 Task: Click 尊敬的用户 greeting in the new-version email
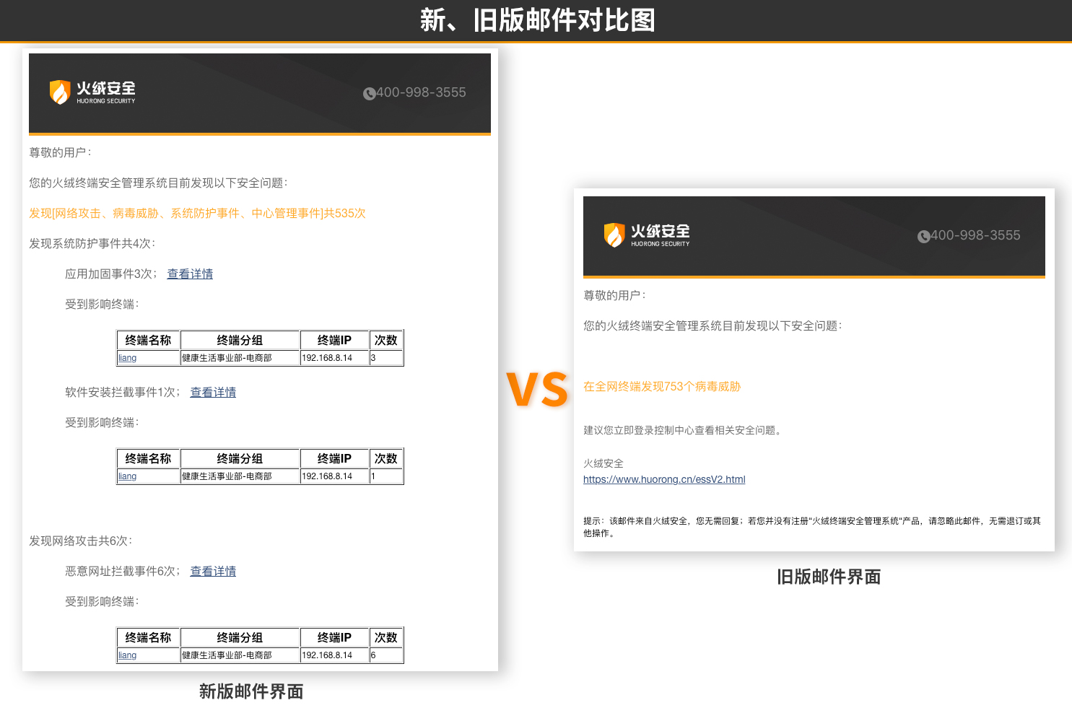60,152
